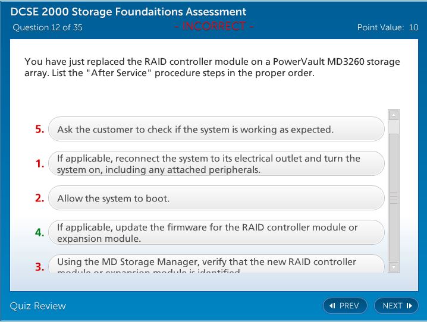Click the scrollbar down arrow
Screen dimensions: 427x322
(393, 267)
